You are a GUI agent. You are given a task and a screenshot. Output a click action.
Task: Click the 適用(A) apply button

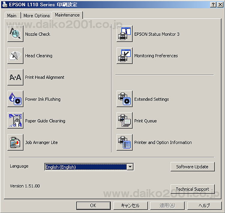[167, 205]
